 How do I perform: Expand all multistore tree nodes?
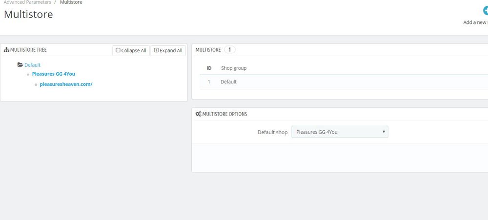click(x=168, y=50)
